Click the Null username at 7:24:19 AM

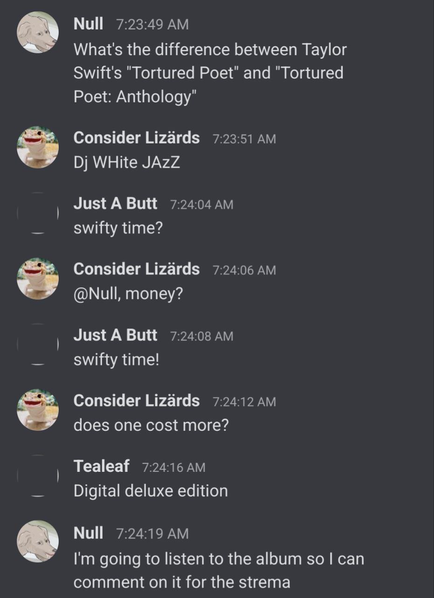click(88, 533)
